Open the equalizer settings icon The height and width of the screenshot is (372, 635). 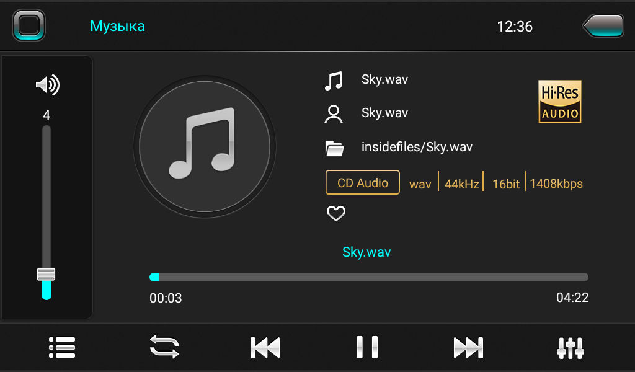(571, 348)
